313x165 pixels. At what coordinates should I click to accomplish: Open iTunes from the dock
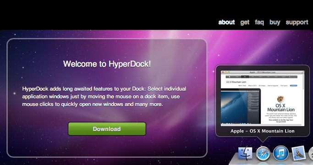(x=280, y=154)
